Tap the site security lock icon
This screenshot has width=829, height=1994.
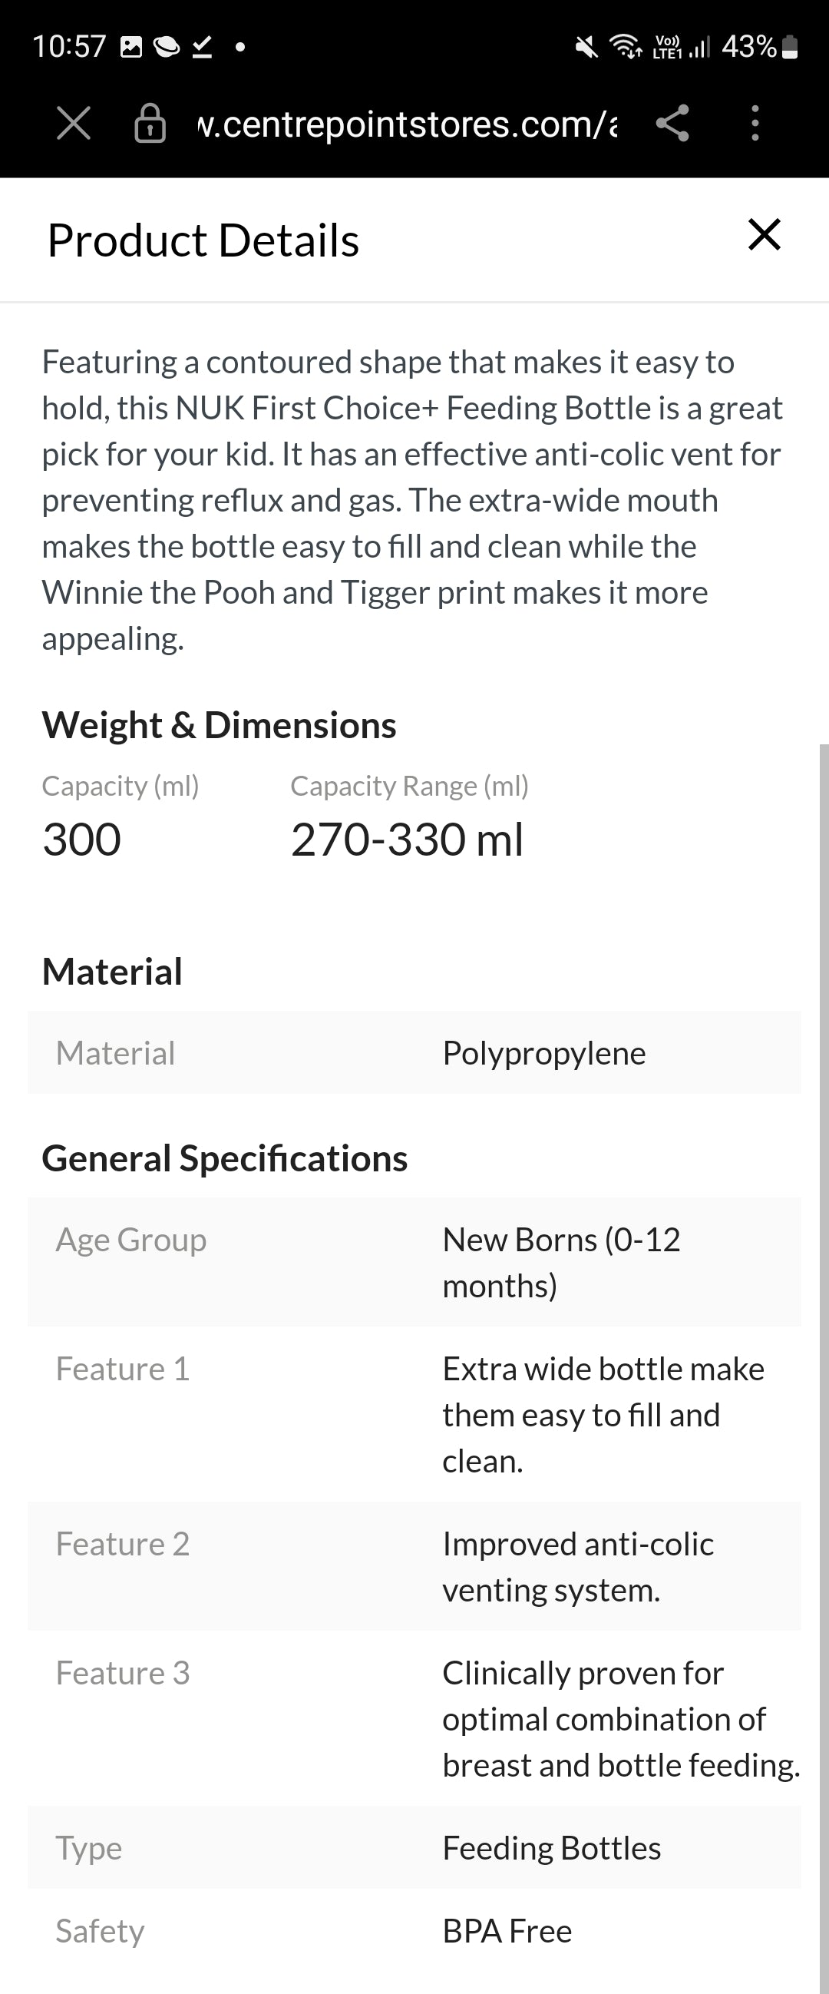pyautogui.click(x=150, y=123)
